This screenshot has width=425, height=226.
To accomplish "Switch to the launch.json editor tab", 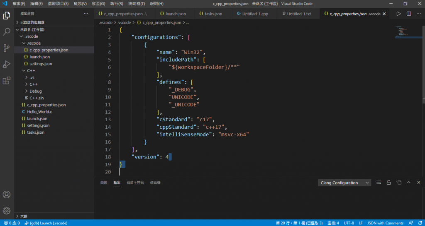I will [175, 14].
